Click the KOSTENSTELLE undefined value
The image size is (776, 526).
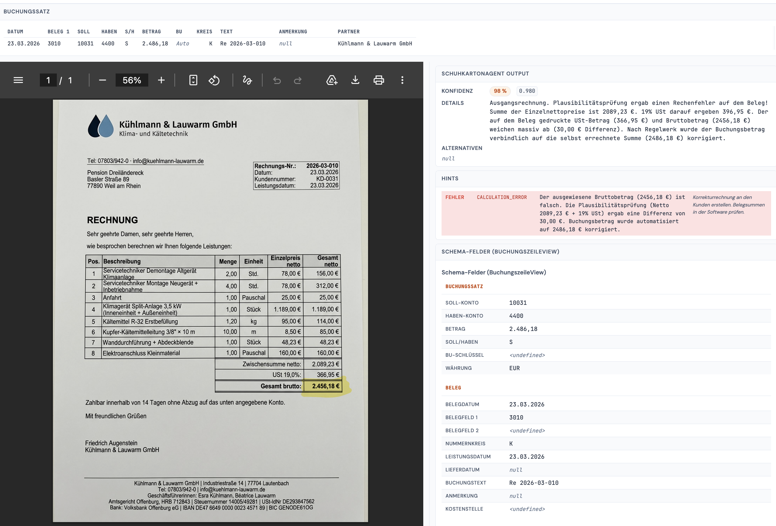[527, 509]
